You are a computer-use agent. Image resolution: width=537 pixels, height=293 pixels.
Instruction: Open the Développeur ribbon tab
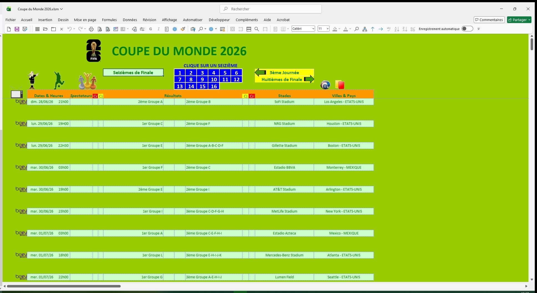pyautogui.click(x=219, y=20)
